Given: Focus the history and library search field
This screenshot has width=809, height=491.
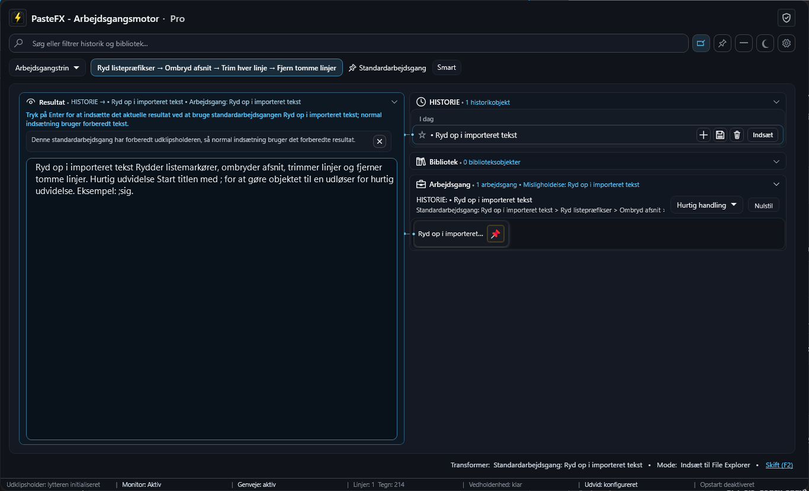Looking at the screenshot, I should (348, 43).
